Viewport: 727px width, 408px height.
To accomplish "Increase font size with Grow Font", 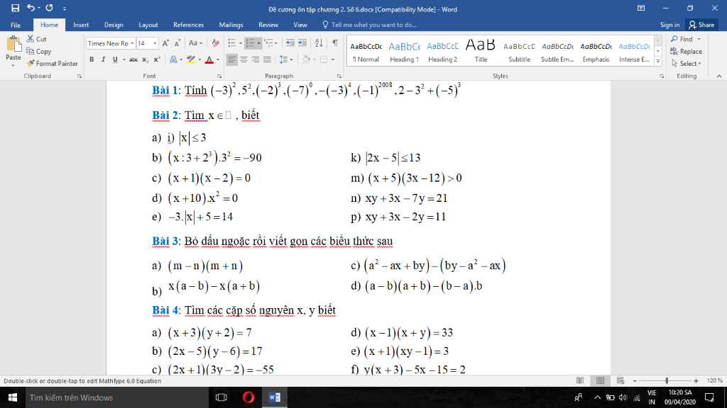I will point(166,43).
